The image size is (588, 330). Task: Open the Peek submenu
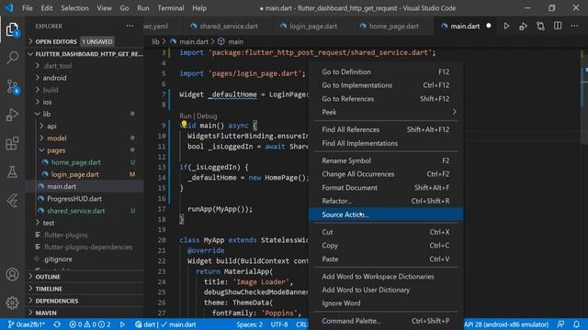(x=386, y=112)
